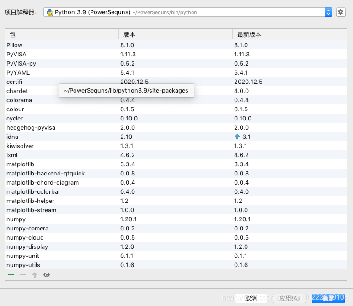353x306 pixels.
Task: Select the certifi package row
Action: (176, 81)
